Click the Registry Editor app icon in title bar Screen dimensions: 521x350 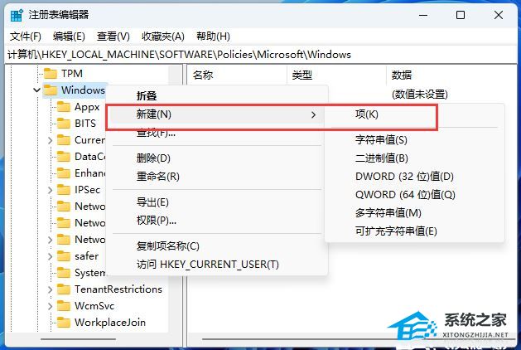17,15
